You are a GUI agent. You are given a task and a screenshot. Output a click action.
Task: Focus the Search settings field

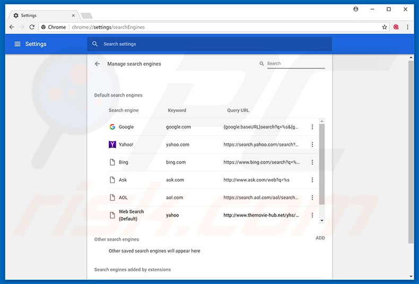210,44
